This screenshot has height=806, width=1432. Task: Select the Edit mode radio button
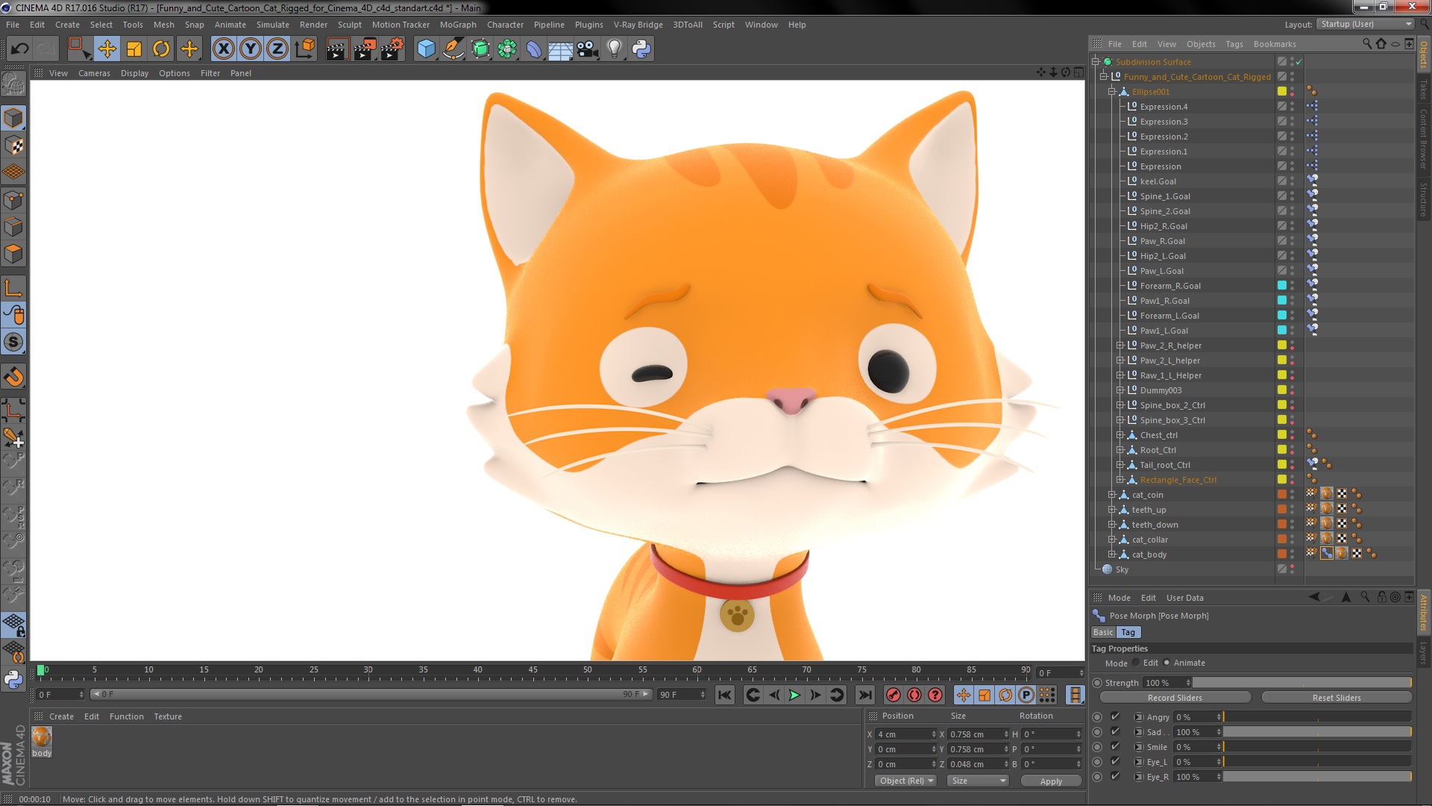pyautogui.click(x=1136, y=663)
